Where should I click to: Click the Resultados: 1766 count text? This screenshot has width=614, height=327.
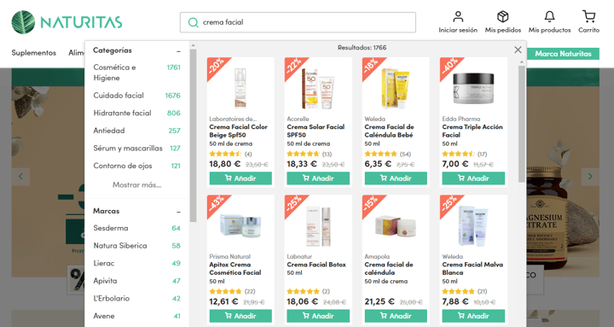tap(362, 48)
